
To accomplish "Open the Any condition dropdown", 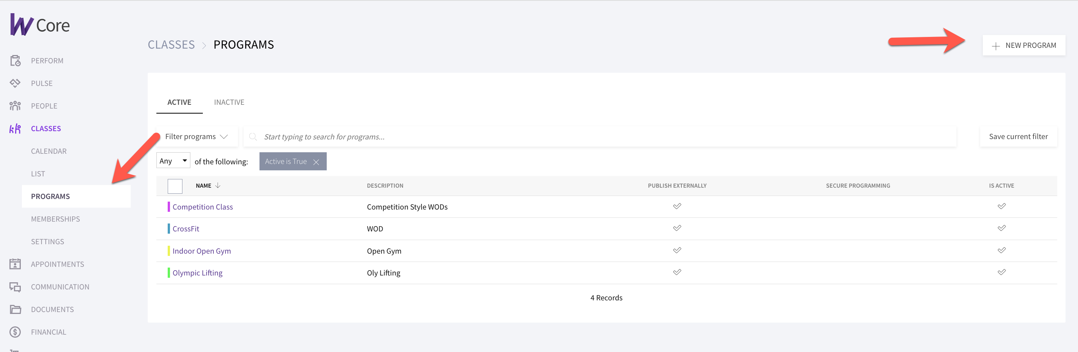I will (173, 160).
